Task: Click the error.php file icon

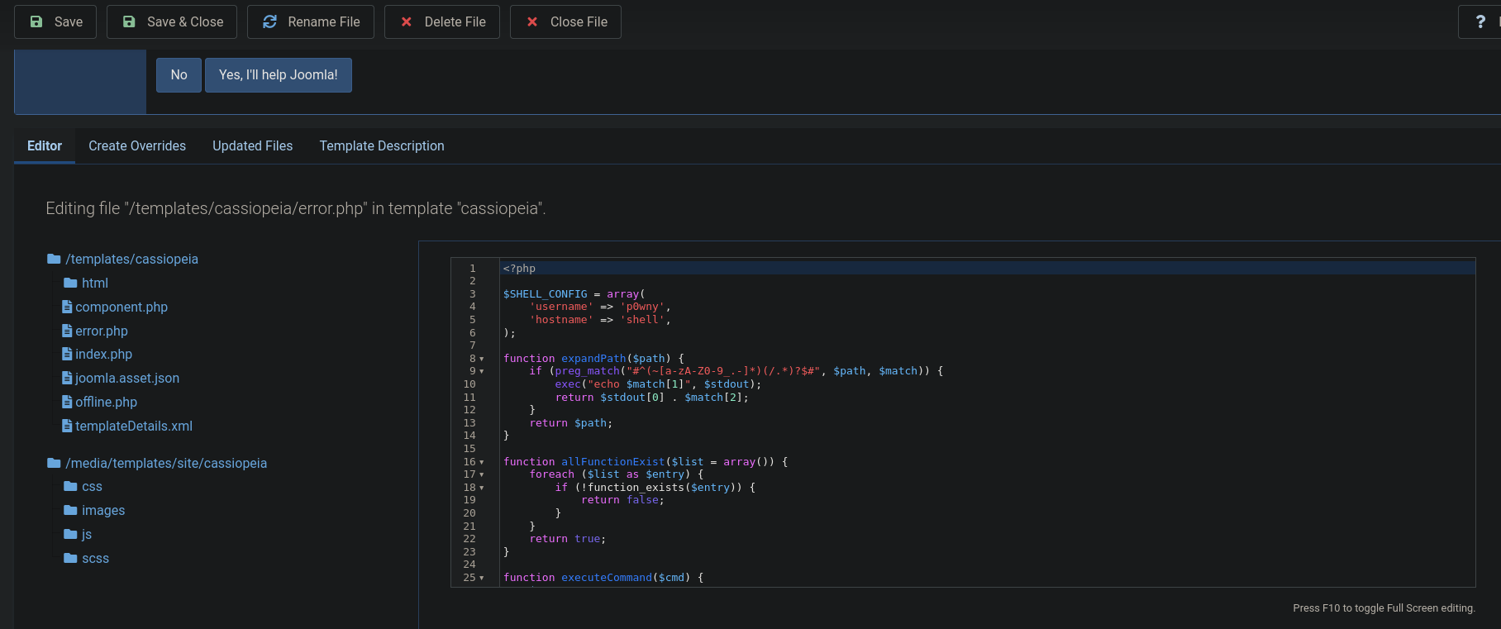Action: pyautogui.click(x=67, y=331)
